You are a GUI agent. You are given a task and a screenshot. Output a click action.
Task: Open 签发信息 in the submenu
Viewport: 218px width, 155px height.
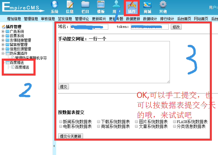pos(65,19)
